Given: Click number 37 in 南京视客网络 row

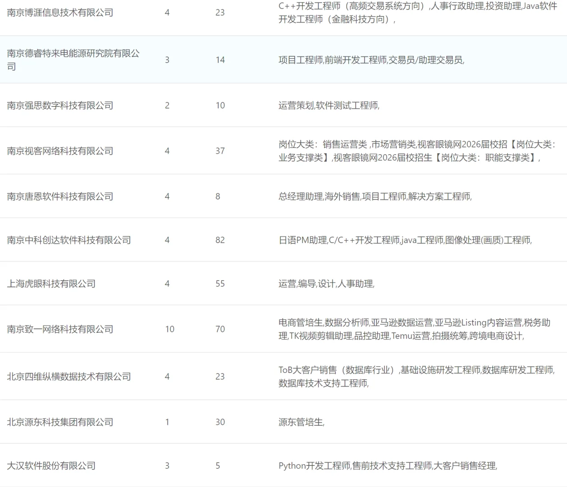Looking at the screenshot, I should click(x=220, y=151).
